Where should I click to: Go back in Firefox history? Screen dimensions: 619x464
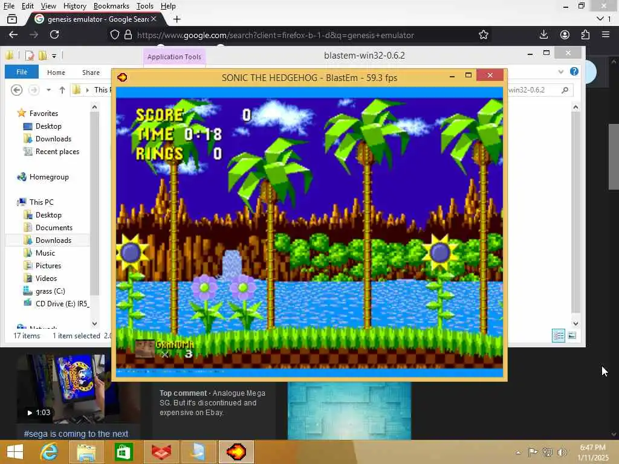pyautogui.click(x=13, y=34)
